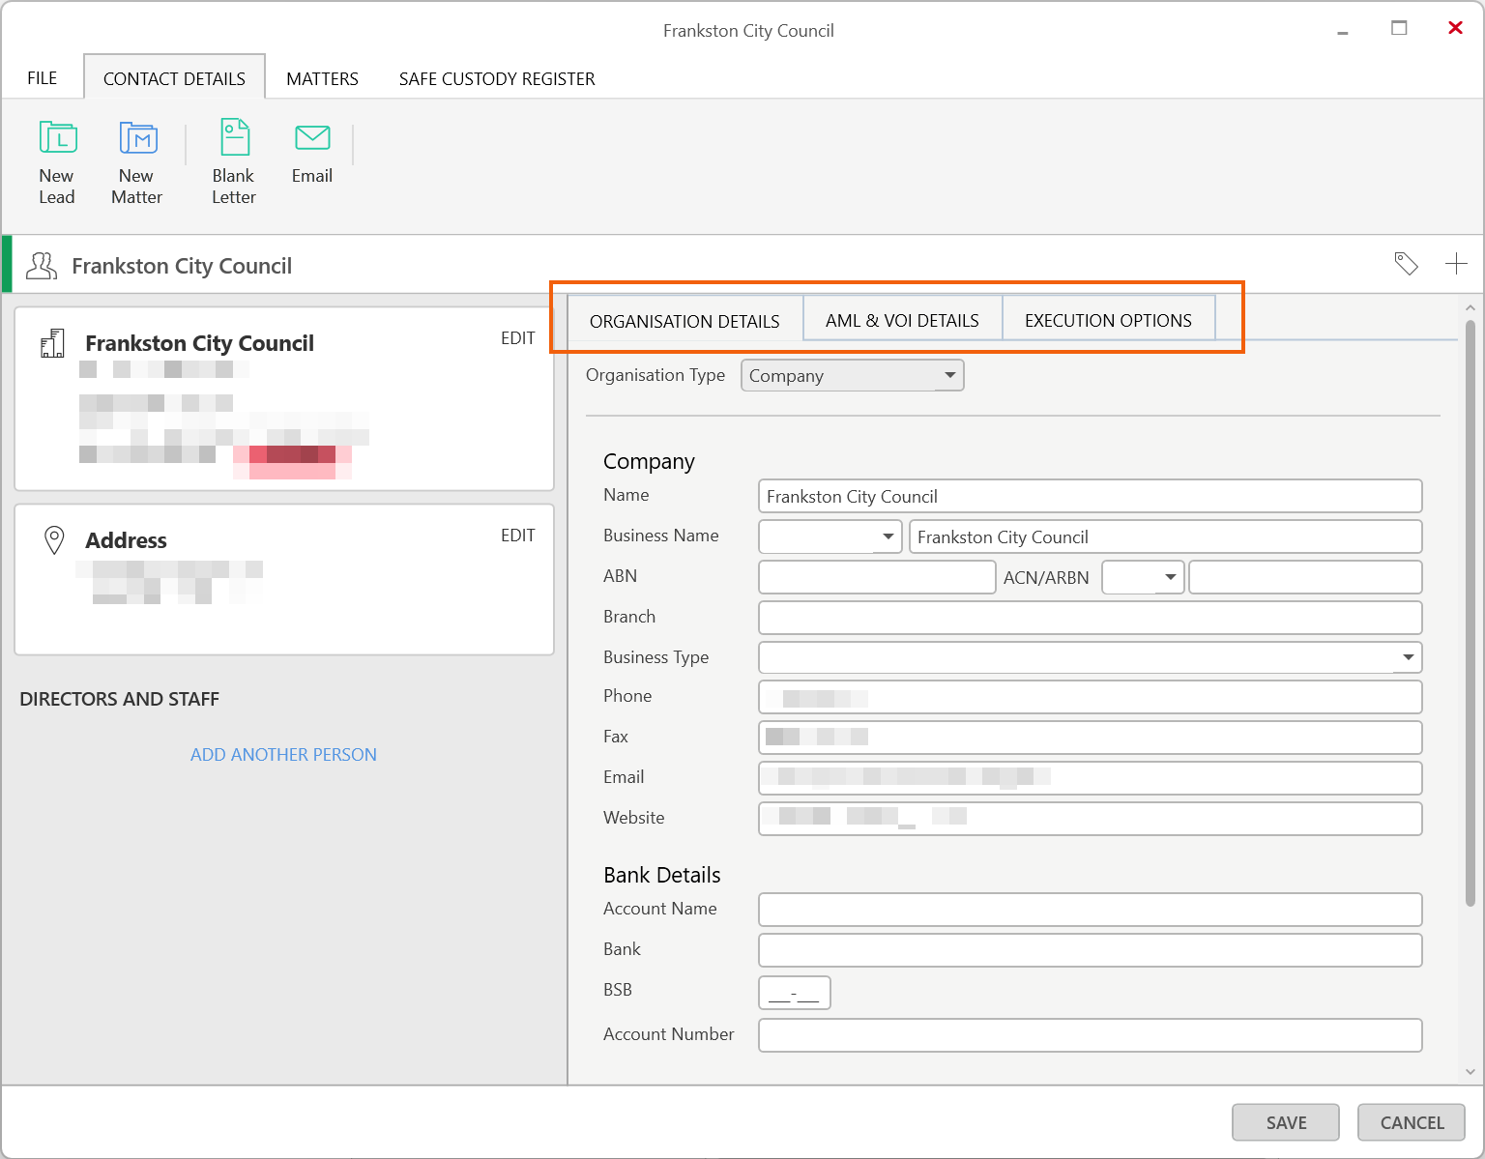Image resolution: width=1485 pixels, height=1159 pixels.
Task: Click the ABN input field
Action: tap(876, 577)
